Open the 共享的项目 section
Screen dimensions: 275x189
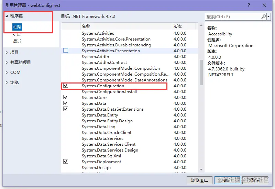pyautogui.click(x=21, y=63)
